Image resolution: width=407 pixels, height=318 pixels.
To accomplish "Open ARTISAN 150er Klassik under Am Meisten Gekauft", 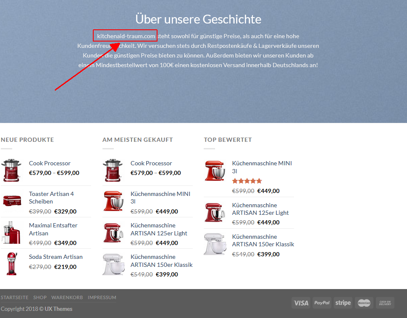I will tap(161, 261).
